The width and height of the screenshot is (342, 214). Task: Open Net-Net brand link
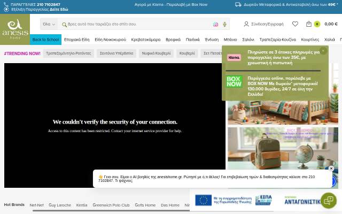[x=37, y=205]
